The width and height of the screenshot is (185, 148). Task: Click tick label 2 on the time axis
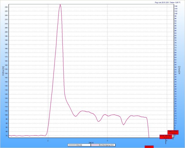[x=48, y=140]
